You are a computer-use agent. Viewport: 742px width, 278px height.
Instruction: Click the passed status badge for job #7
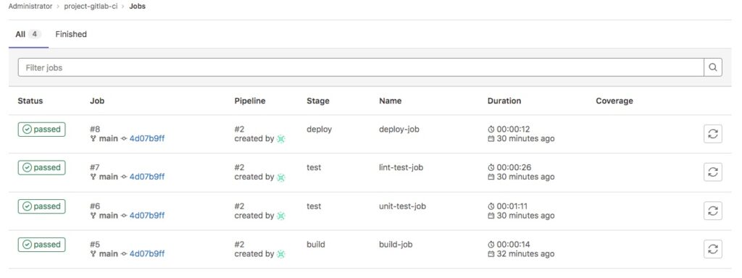(x=41, y=167)
